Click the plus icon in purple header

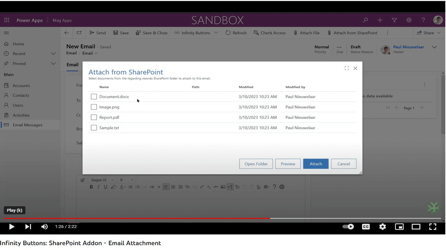[x=380, y=20]
